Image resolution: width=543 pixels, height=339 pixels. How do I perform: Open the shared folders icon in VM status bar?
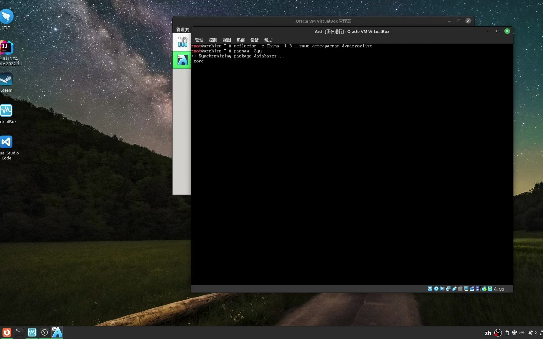(460, 289)
